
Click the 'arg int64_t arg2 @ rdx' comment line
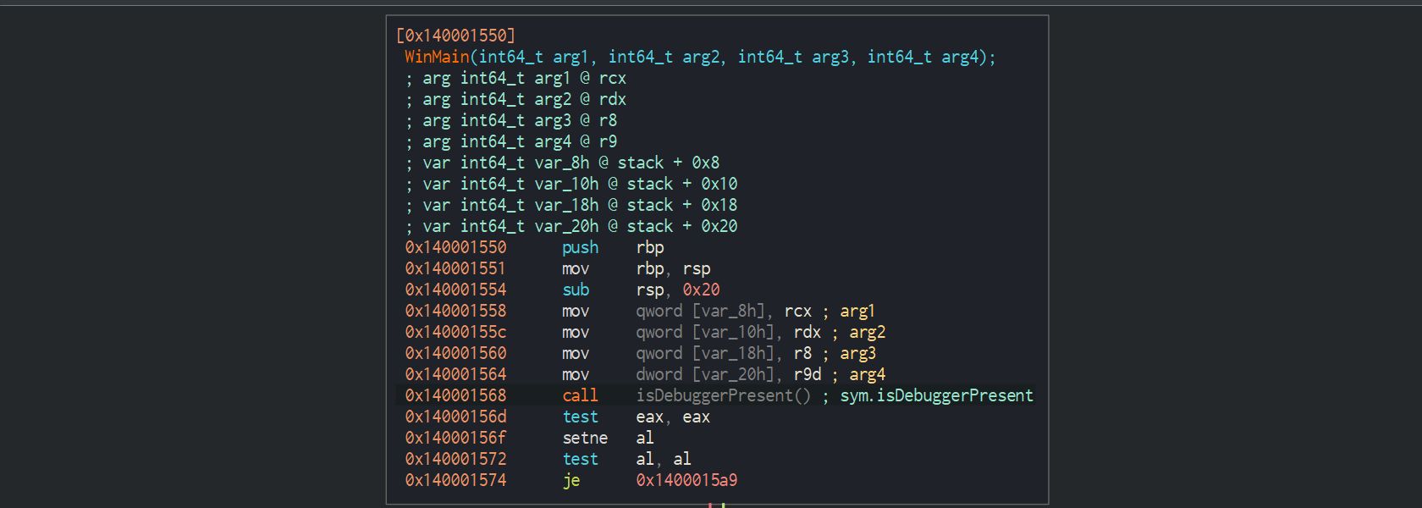coord(515,99)
